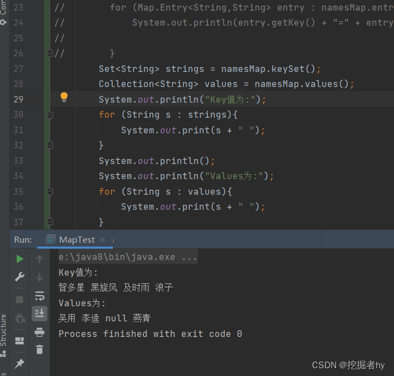Click fold end marker at line 37

[x=50, y=221]
